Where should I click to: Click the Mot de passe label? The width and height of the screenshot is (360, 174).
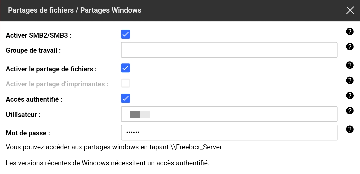[28, 133]
